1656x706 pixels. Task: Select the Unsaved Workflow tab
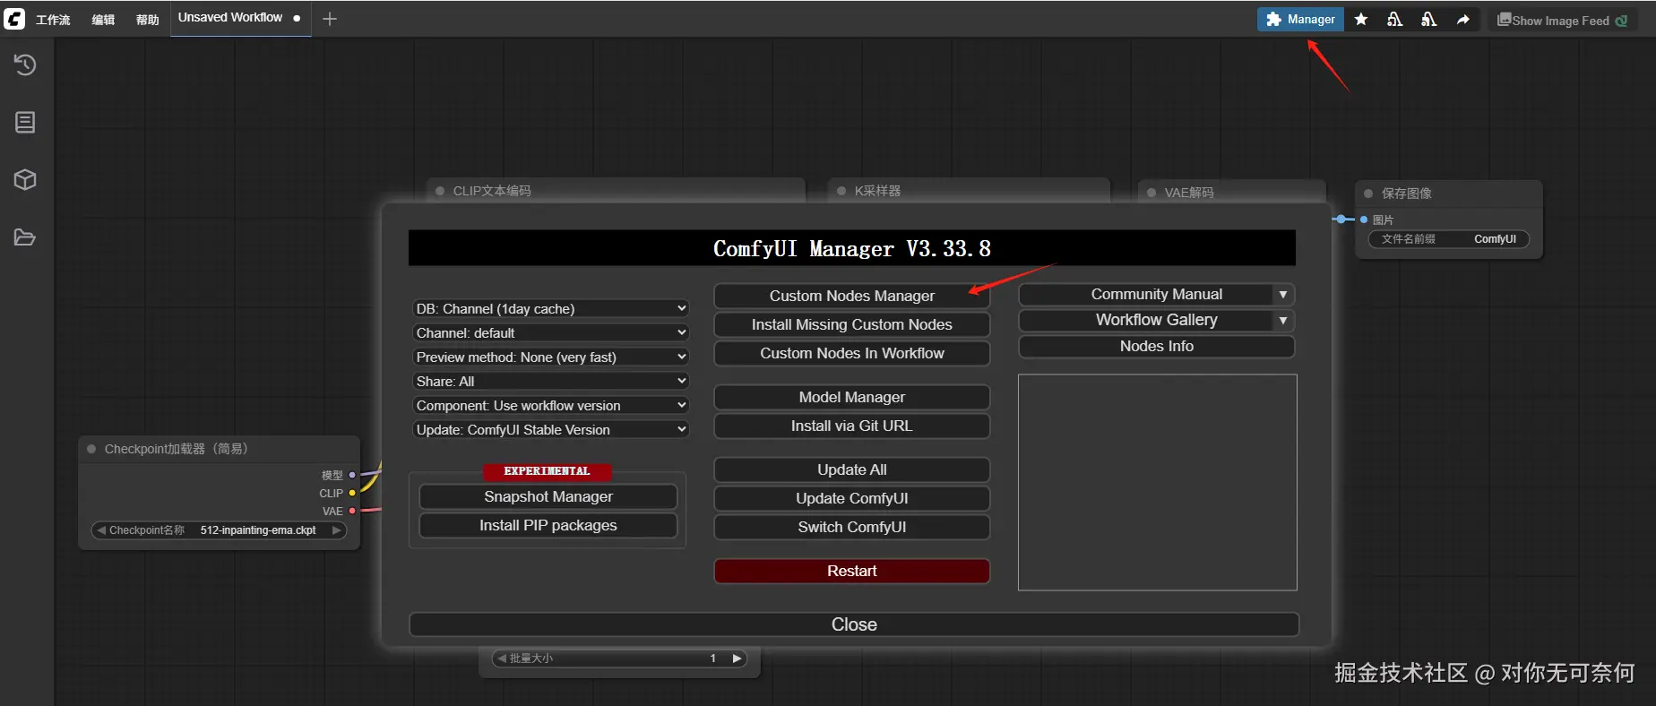[239, 18]
